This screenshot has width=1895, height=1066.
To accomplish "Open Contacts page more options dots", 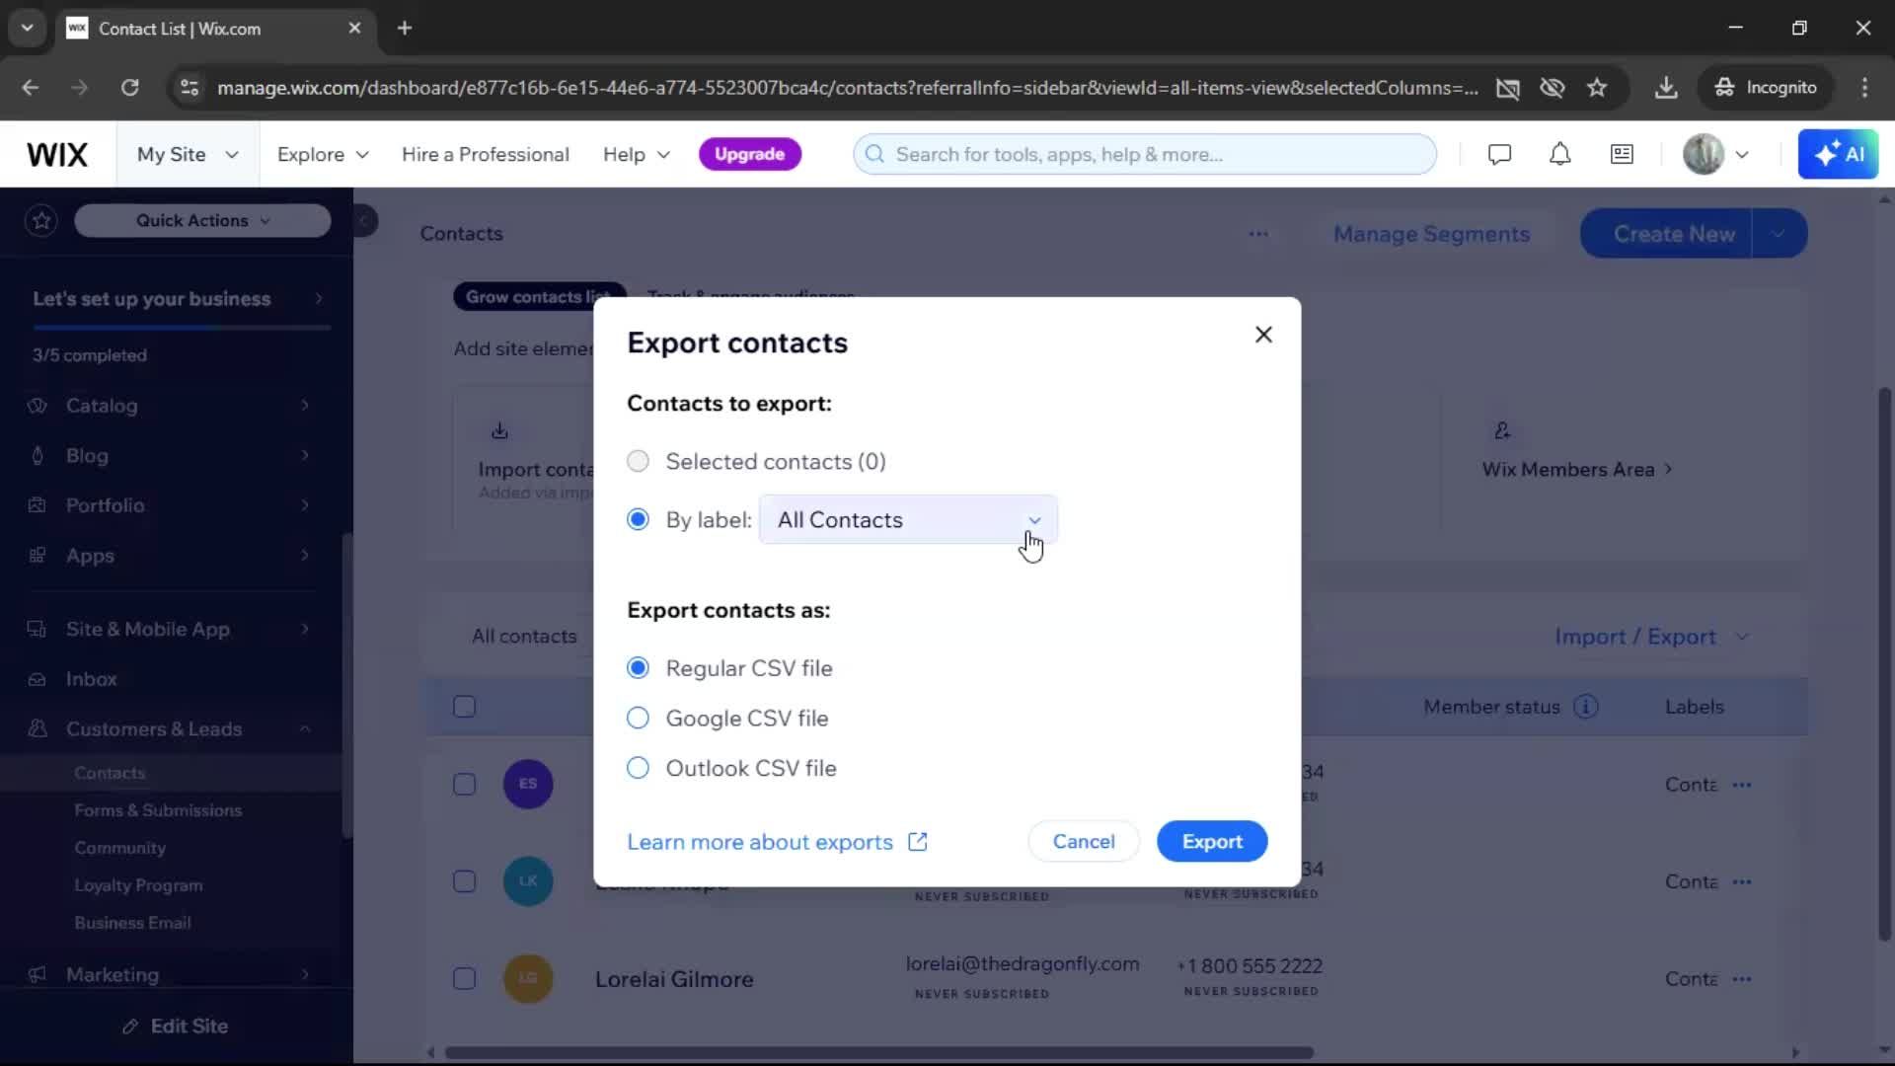I will point(1258,234).
